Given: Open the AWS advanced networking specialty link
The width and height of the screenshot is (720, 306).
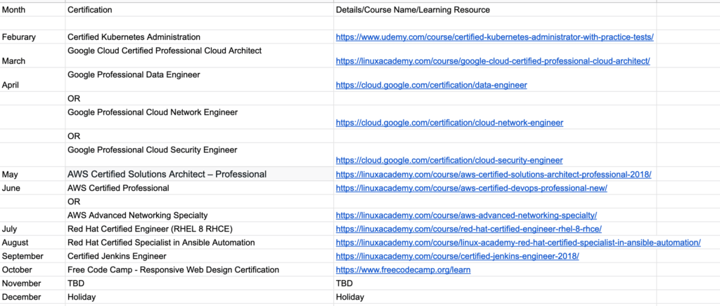Looking at the screenshot, I should [x=466, y=215].
